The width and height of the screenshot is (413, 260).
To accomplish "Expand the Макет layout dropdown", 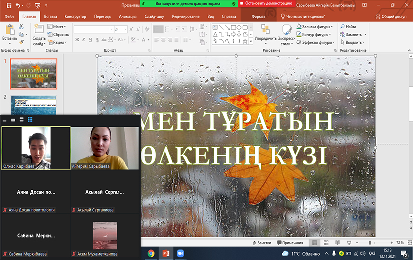I will 58,27.
